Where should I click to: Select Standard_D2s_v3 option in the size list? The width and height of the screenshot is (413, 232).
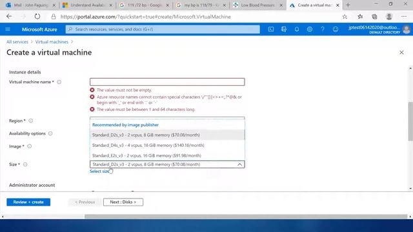(167, 135)
